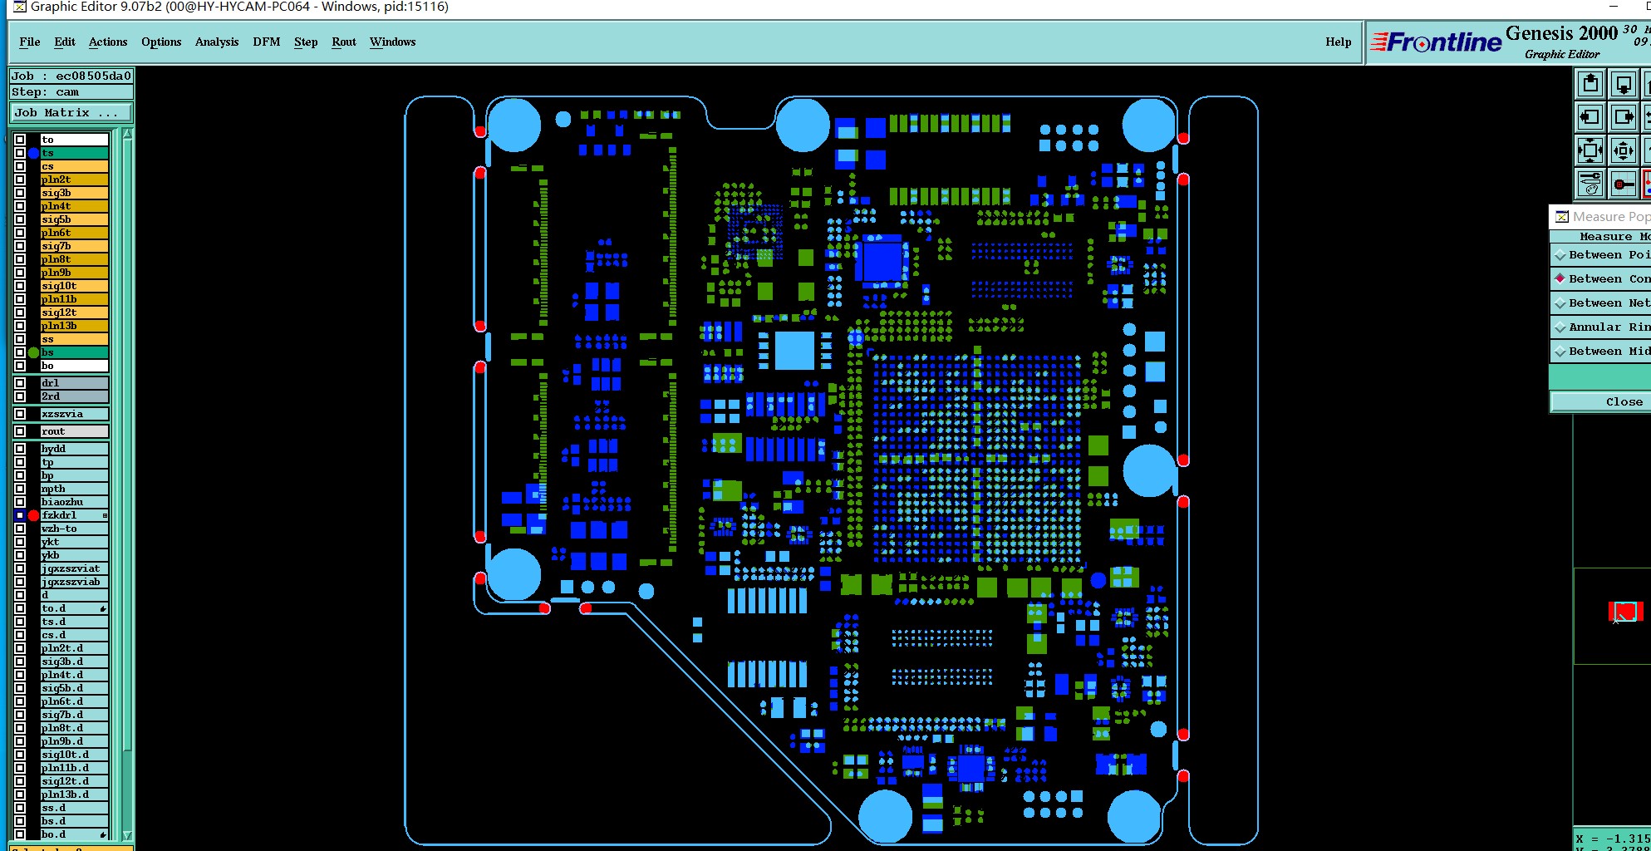Viewport: 1651px width, 851px height.
Task: Click layer list scroll down arrow
Action: pyautogui.click(x=127, y=835)
